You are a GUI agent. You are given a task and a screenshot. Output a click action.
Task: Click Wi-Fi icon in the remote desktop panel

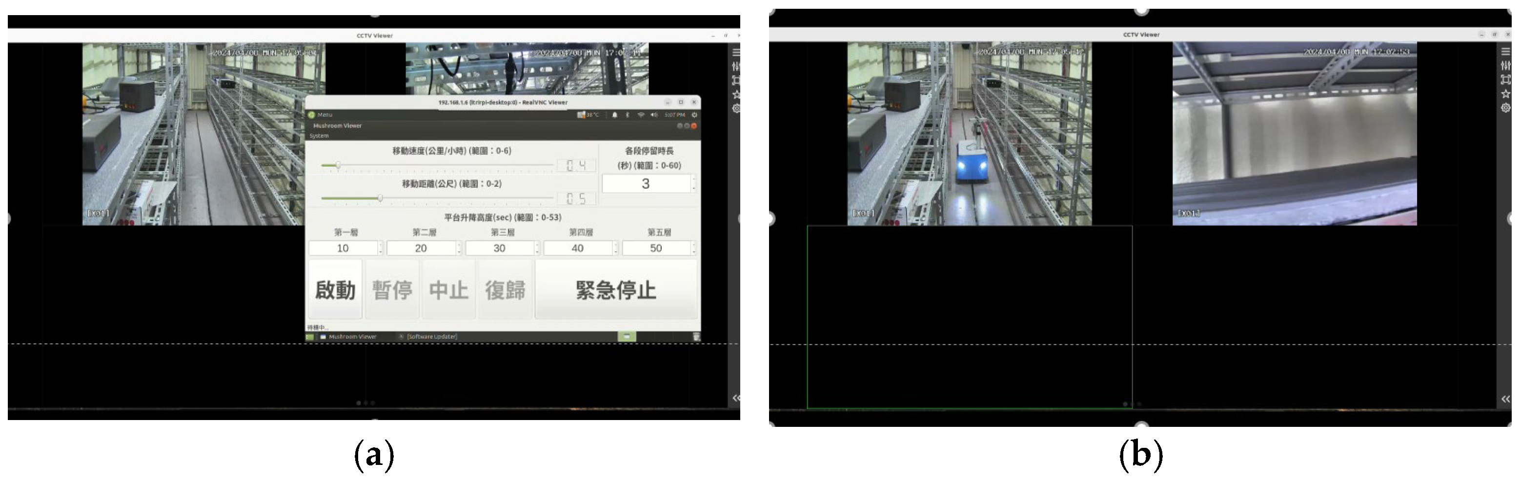click(641, 115)
